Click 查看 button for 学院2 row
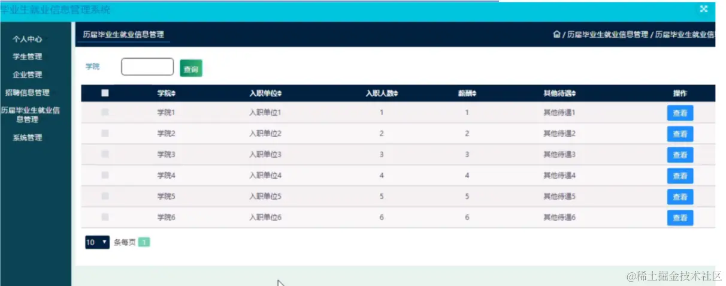The image size is (726, 286). (x=680, y=134)
